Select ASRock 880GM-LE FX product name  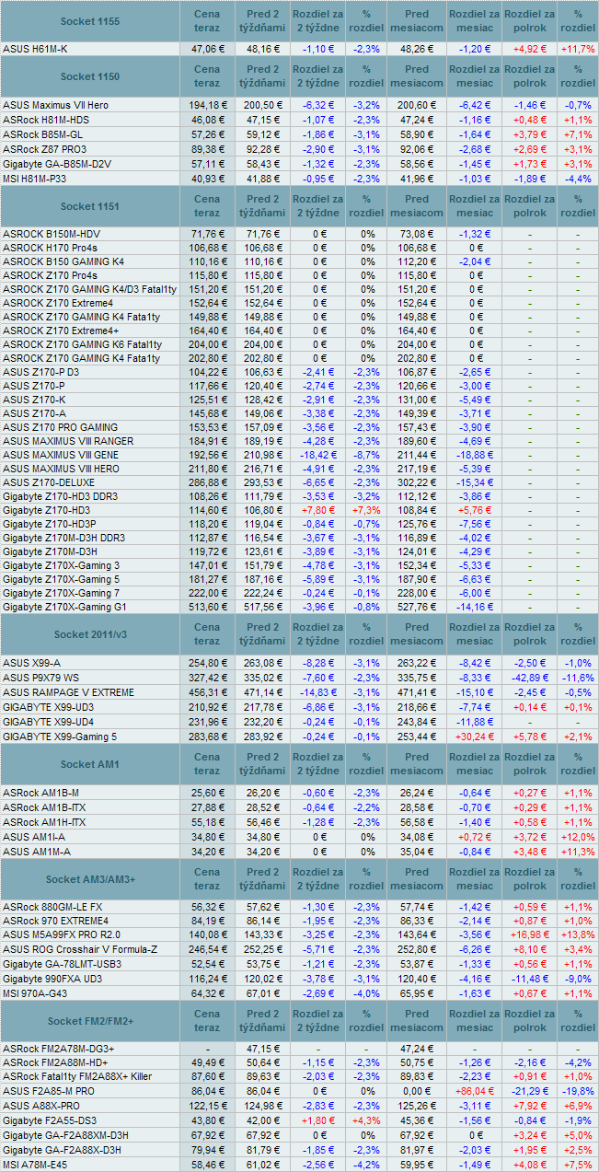[52, 908]
